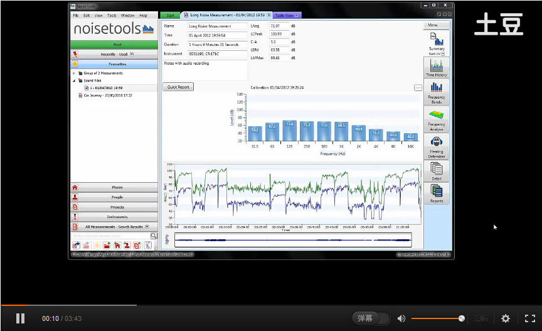The height and width of the screenshot is (331, 542).
Task: Click the Menu button
Action: 437,25
